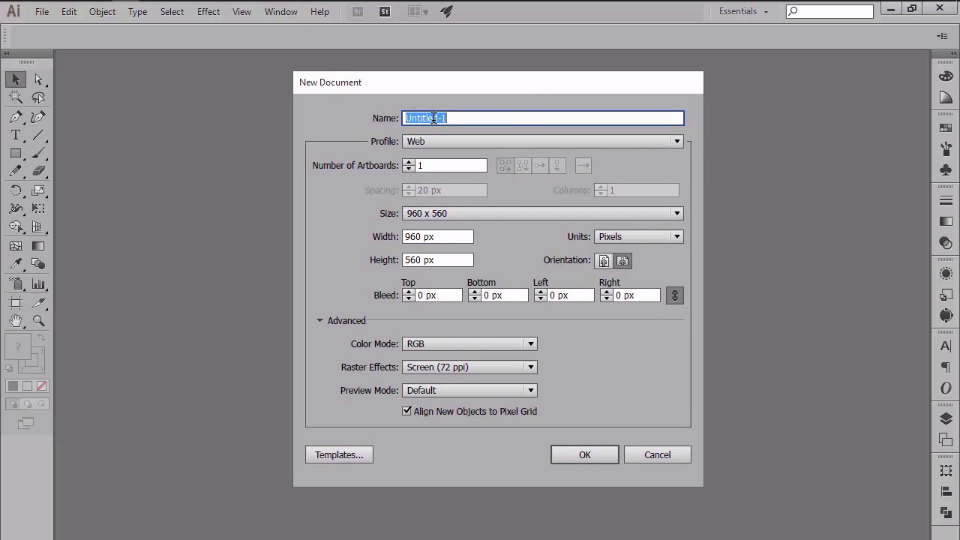This screenshot has width=960, height=540.
Task: Select the Magic Wand tool
Action: (16, 97)
